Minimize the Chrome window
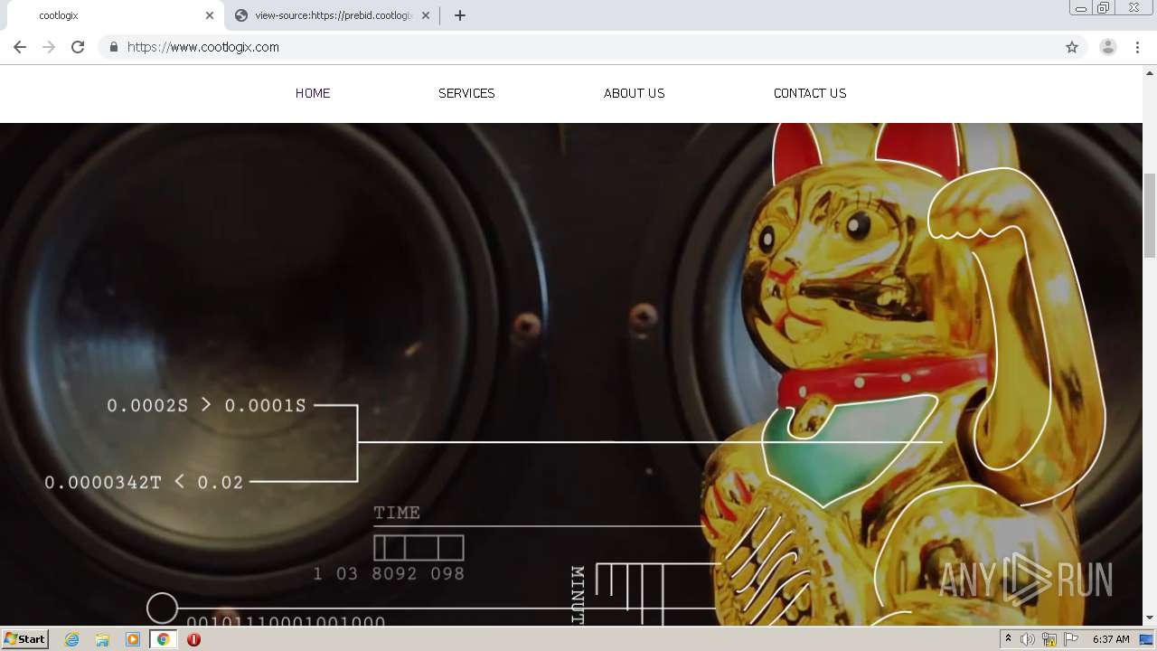 coord(1081,8)
